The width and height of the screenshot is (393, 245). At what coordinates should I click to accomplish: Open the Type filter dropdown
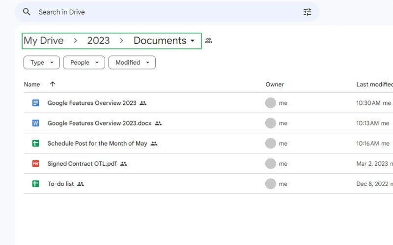[42, 63]
